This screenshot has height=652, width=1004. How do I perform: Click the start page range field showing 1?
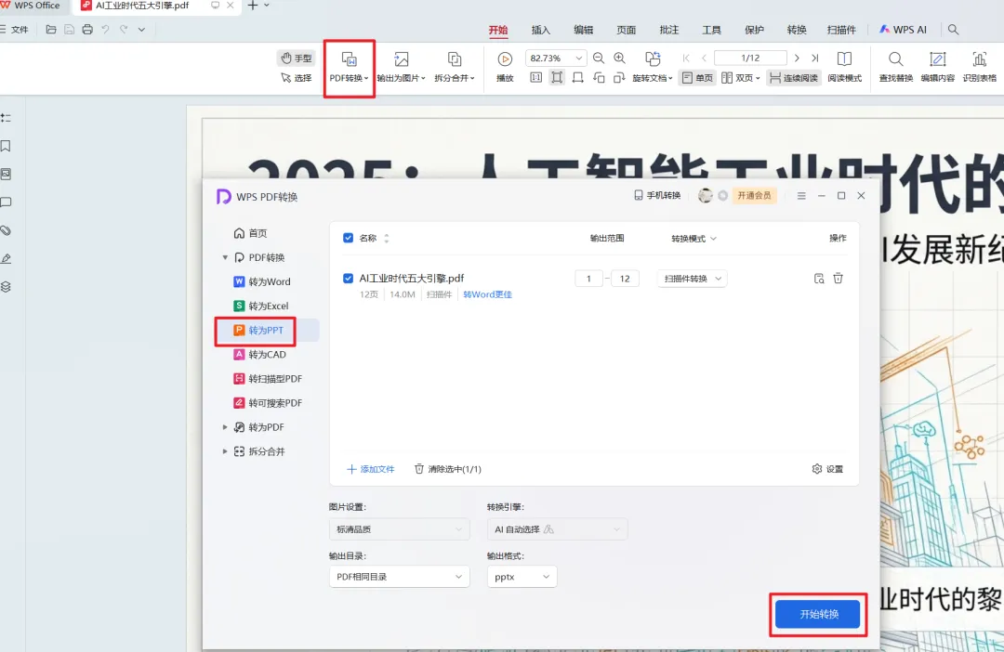(x=588, y=279)
